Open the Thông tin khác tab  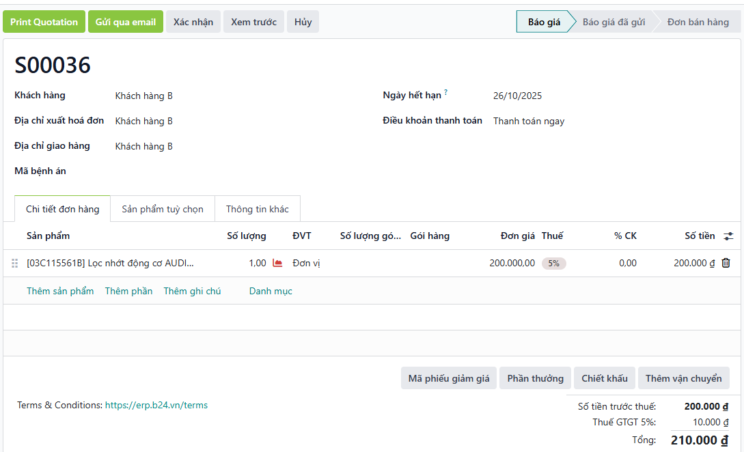[257, 209]
